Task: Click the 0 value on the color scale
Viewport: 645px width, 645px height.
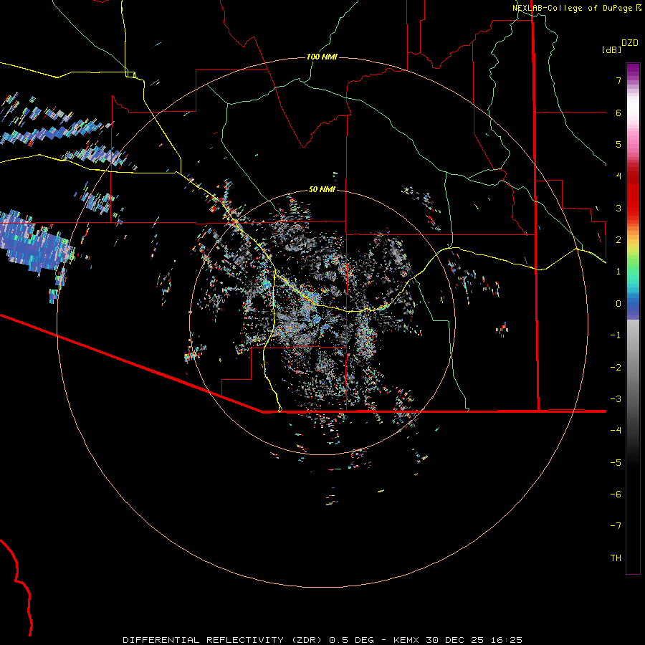Action: coord(618,304)
